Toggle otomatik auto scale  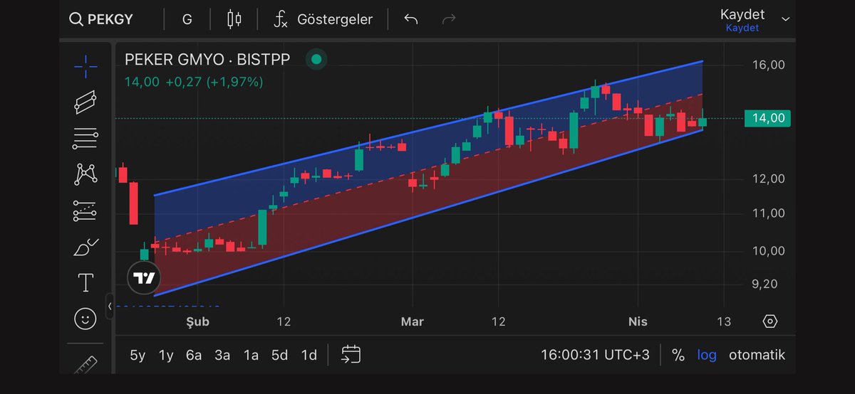[x=757, y=355]
